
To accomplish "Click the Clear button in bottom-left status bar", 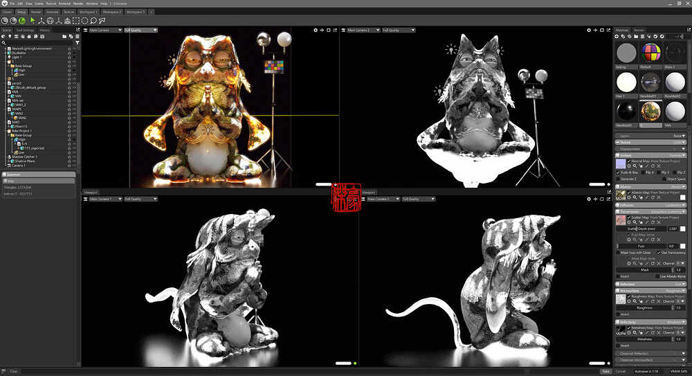I will 14,372.
